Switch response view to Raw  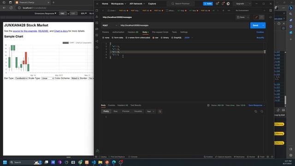(115, 112)
